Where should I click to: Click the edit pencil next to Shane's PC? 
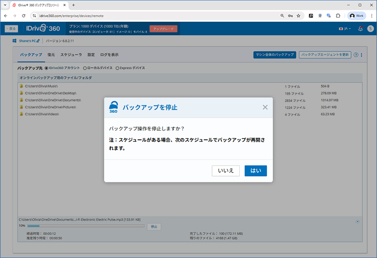point(38,41)
